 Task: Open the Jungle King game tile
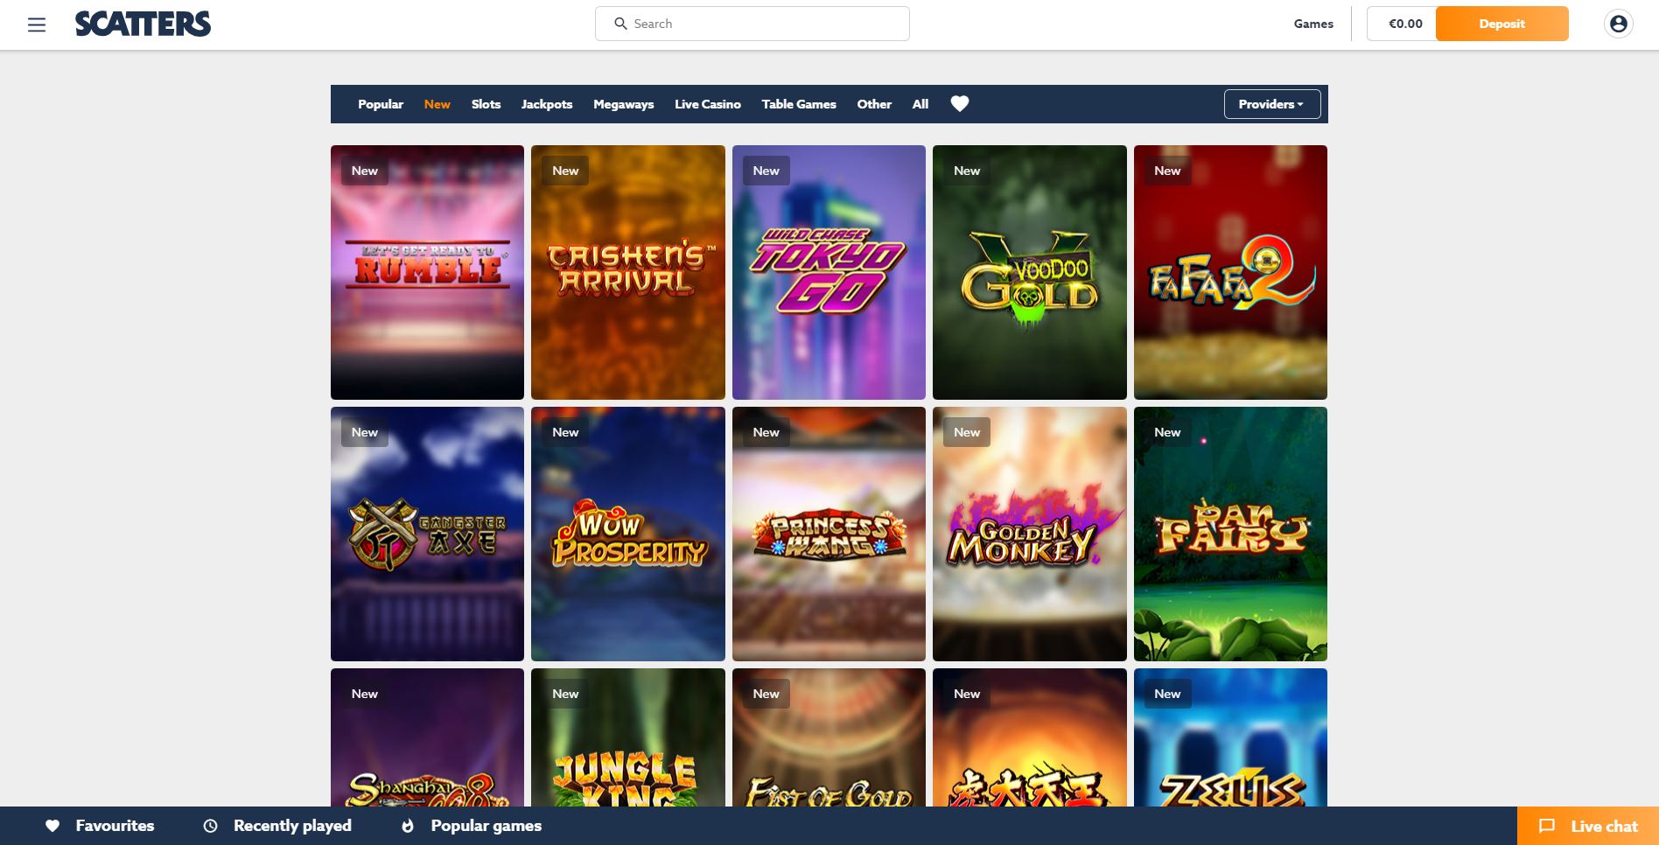[628, 737]
